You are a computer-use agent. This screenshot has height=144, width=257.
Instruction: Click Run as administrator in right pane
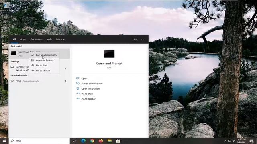[92, 84]
